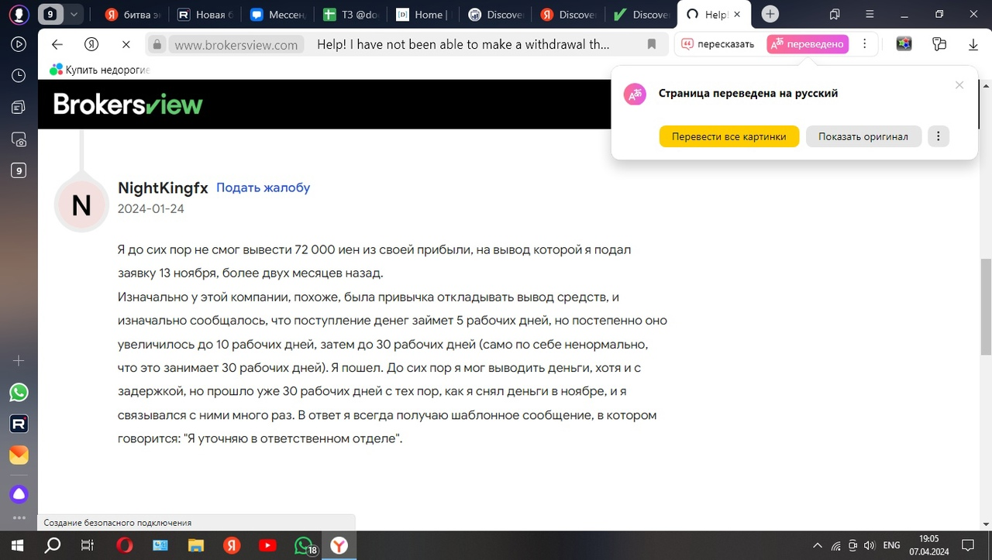Click 'Перевести все картинки' button

728,136
